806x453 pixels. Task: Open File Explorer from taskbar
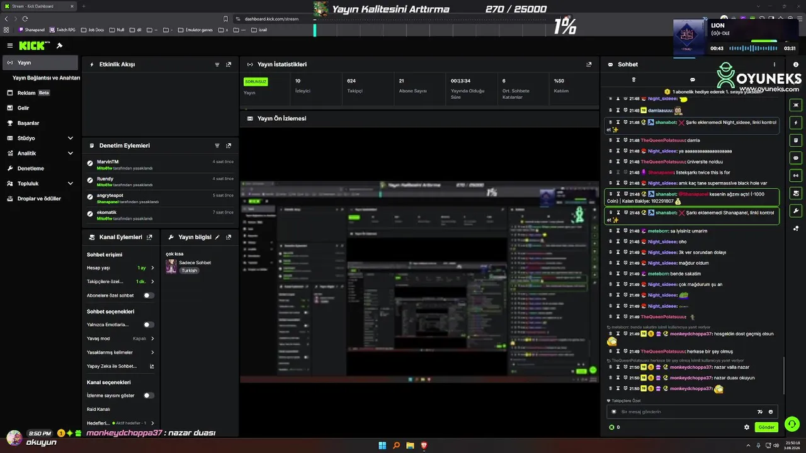(x=410, y=445)
